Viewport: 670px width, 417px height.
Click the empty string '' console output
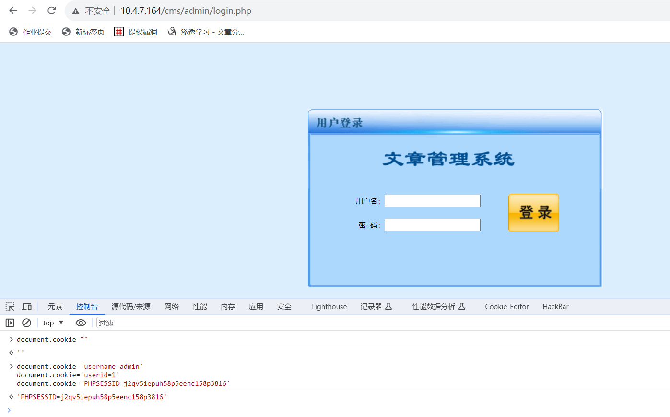(21, 353)
